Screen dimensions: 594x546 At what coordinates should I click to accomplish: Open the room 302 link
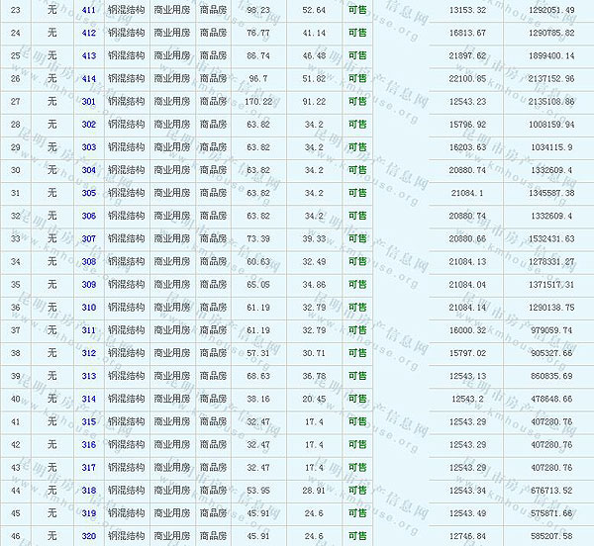point(89,125)
